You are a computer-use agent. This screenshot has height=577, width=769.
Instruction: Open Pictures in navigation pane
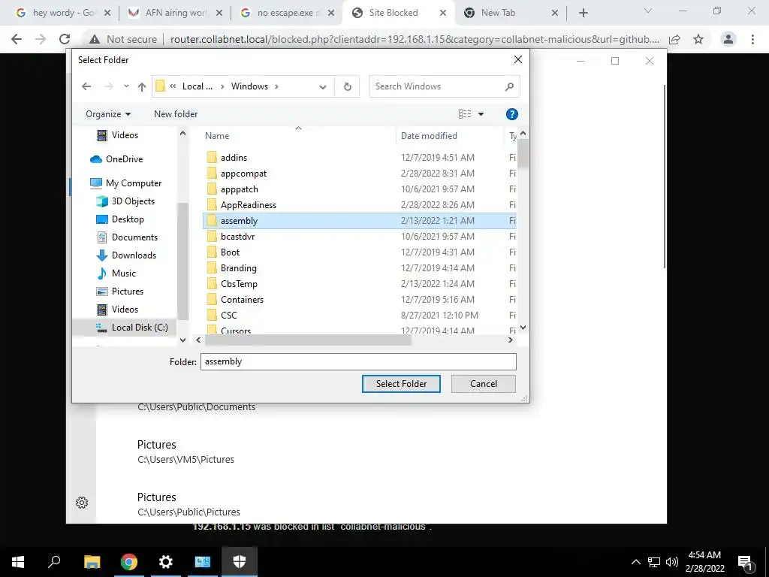[x=119, y=292]
